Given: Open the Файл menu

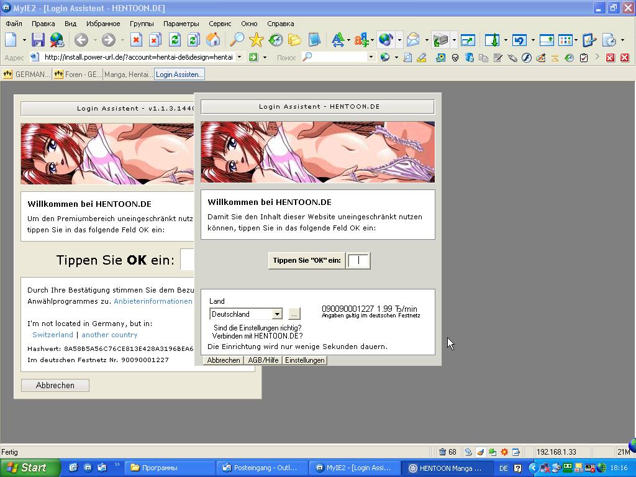Looking at the screenshot, I should (x=14, y=24).
